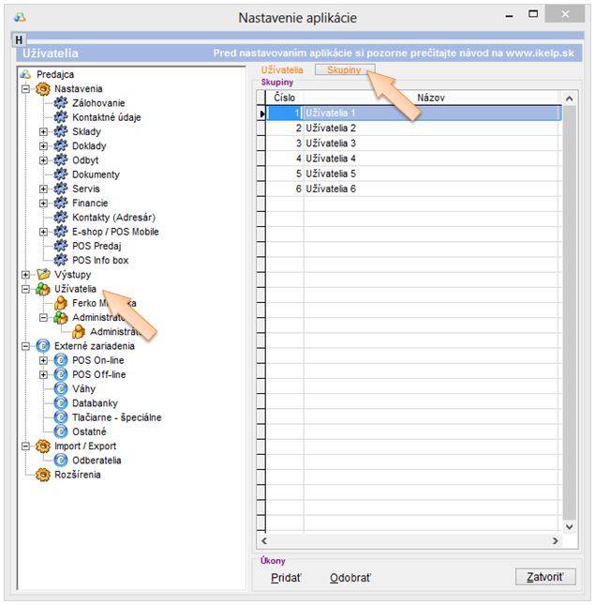
Task: Click the Výstupy folder icon
Action: click(42, 275)
